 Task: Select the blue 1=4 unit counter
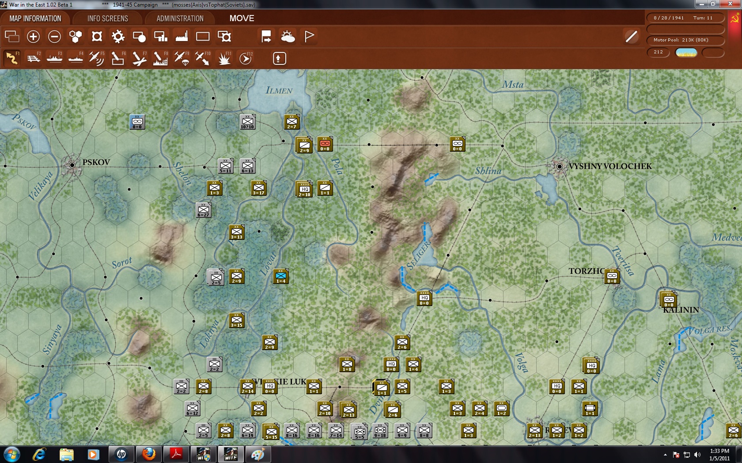281,276
